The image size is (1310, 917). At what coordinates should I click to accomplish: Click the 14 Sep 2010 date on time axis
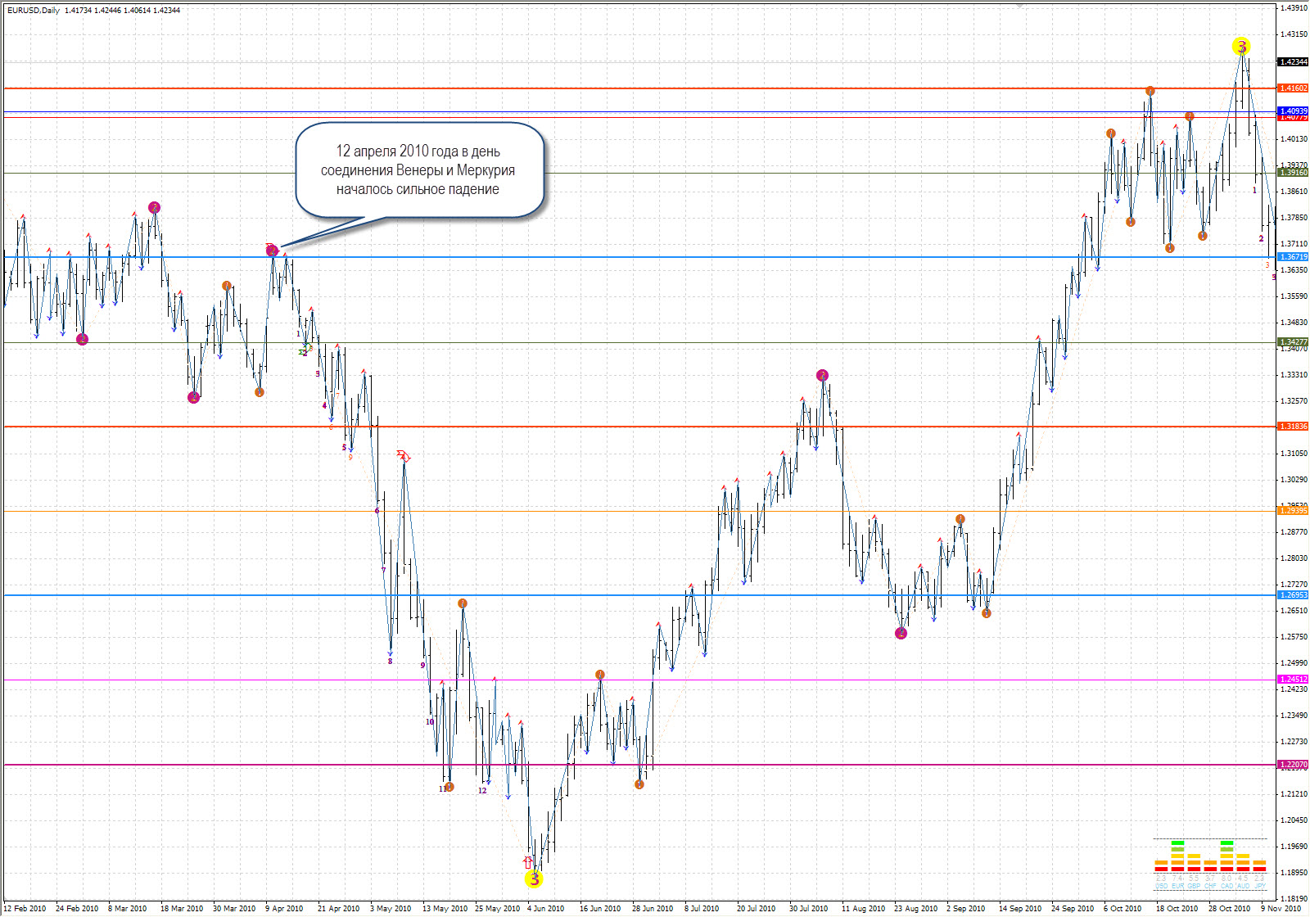click(x=1019, y=908)
